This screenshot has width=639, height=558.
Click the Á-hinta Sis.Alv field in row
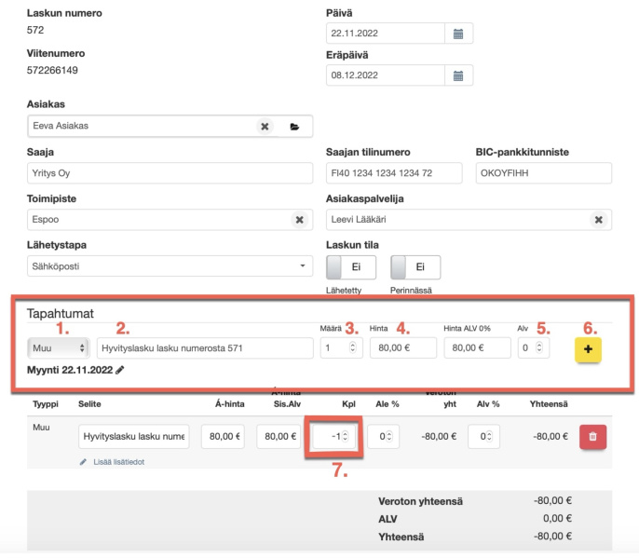(x=279, y=437)
